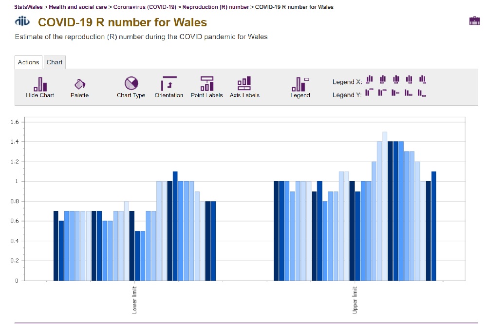Set Legend X to far-right position icon
This screenshot has width=487, height=324.
click(422, 79)
